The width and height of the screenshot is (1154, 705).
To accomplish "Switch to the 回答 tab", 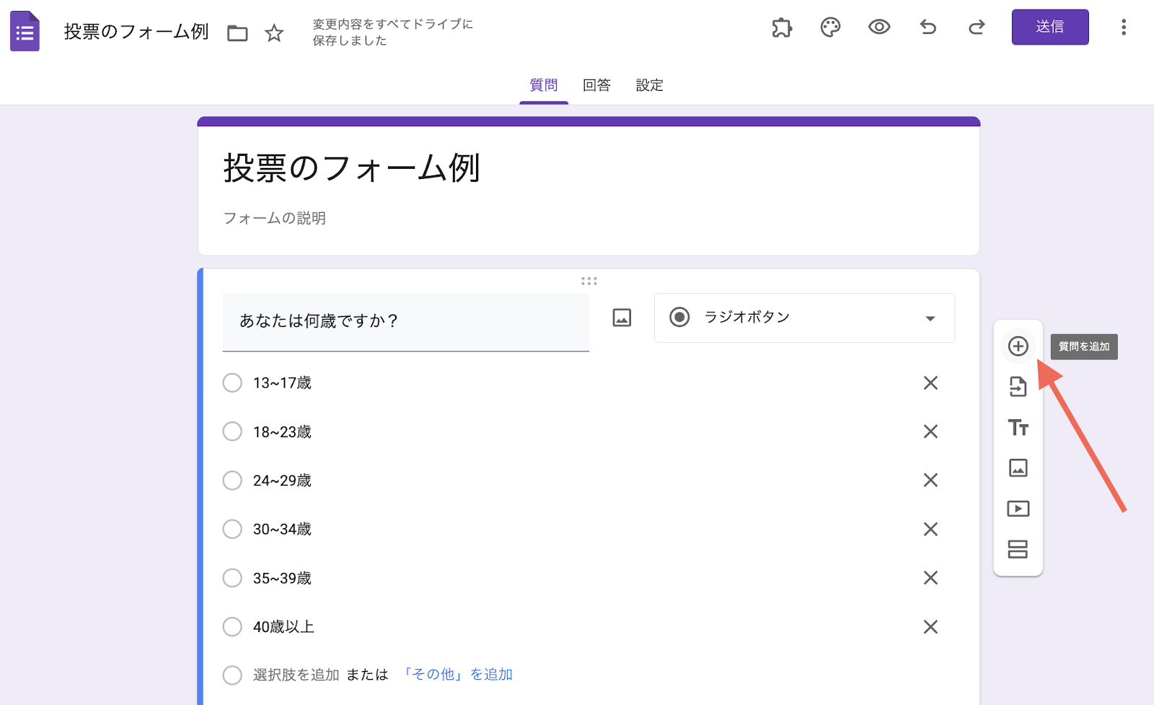I will coord(596,85).
